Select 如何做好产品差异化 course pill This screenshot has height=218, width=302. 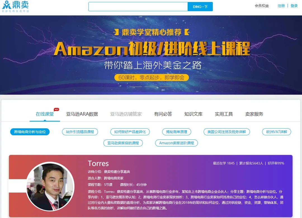click(x=130, y=132)
